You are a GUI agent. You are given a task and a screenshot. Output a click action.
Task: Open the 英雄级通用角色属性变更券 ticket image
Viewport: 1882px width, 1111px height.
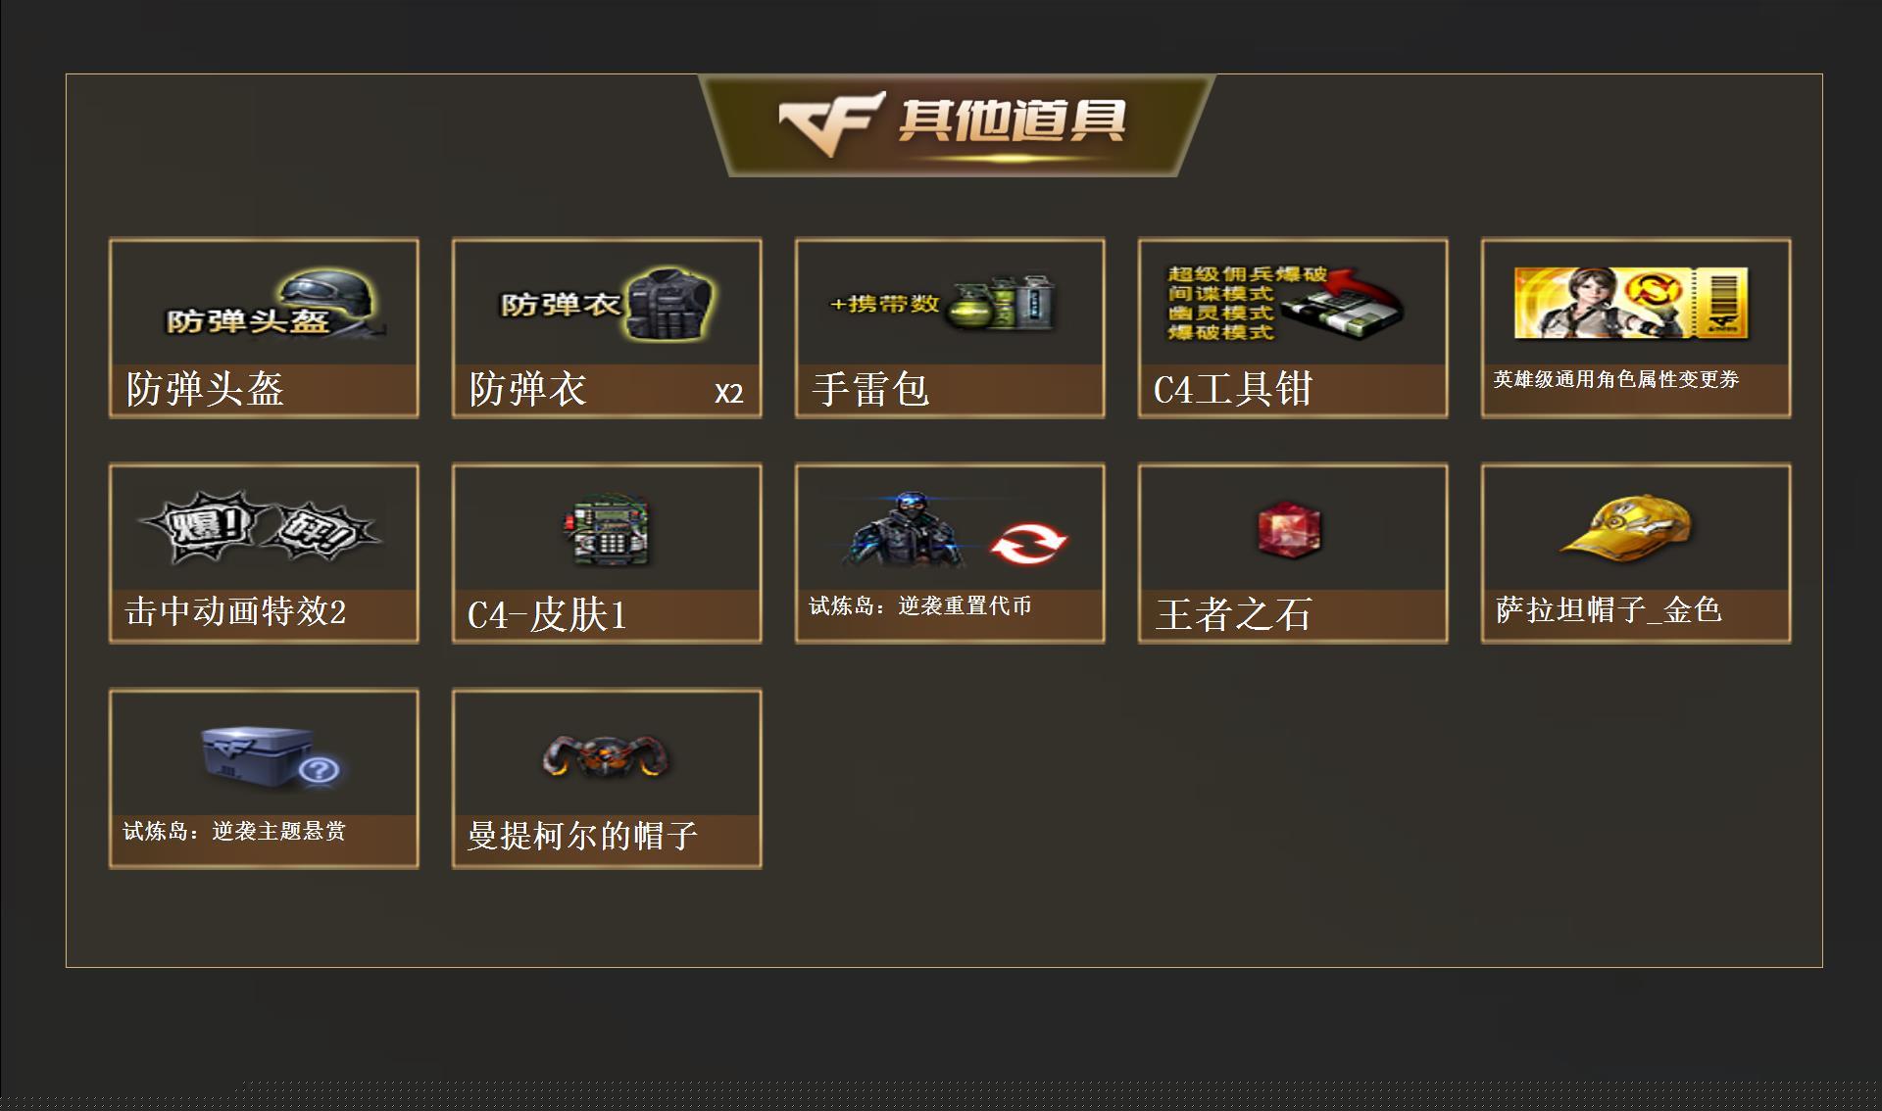tap(1631, 303)
